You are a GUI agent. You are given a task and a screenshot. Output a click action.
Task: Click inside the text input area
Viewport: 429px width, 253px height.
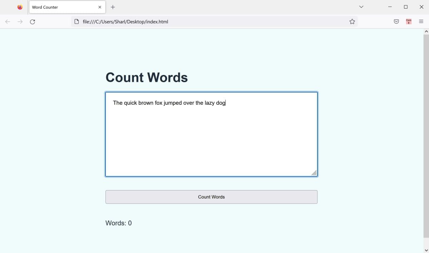coord(211,134)
